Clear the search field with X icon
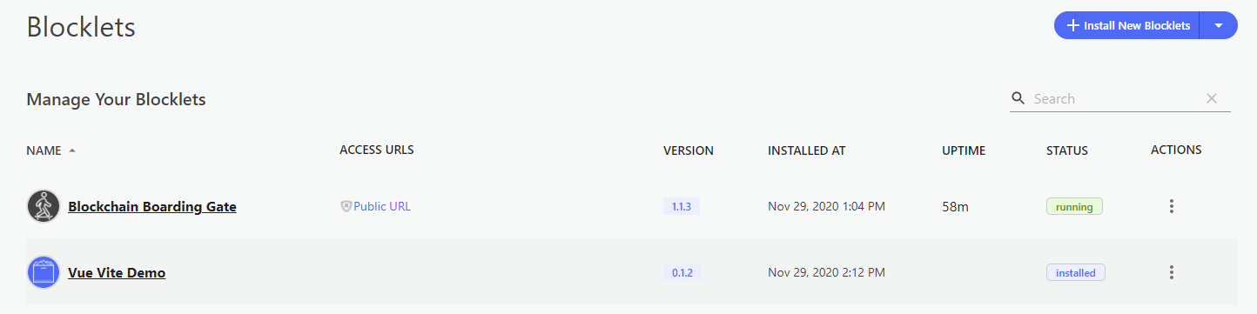Viewport: 1257px width, 314px height. point(1212,98)
